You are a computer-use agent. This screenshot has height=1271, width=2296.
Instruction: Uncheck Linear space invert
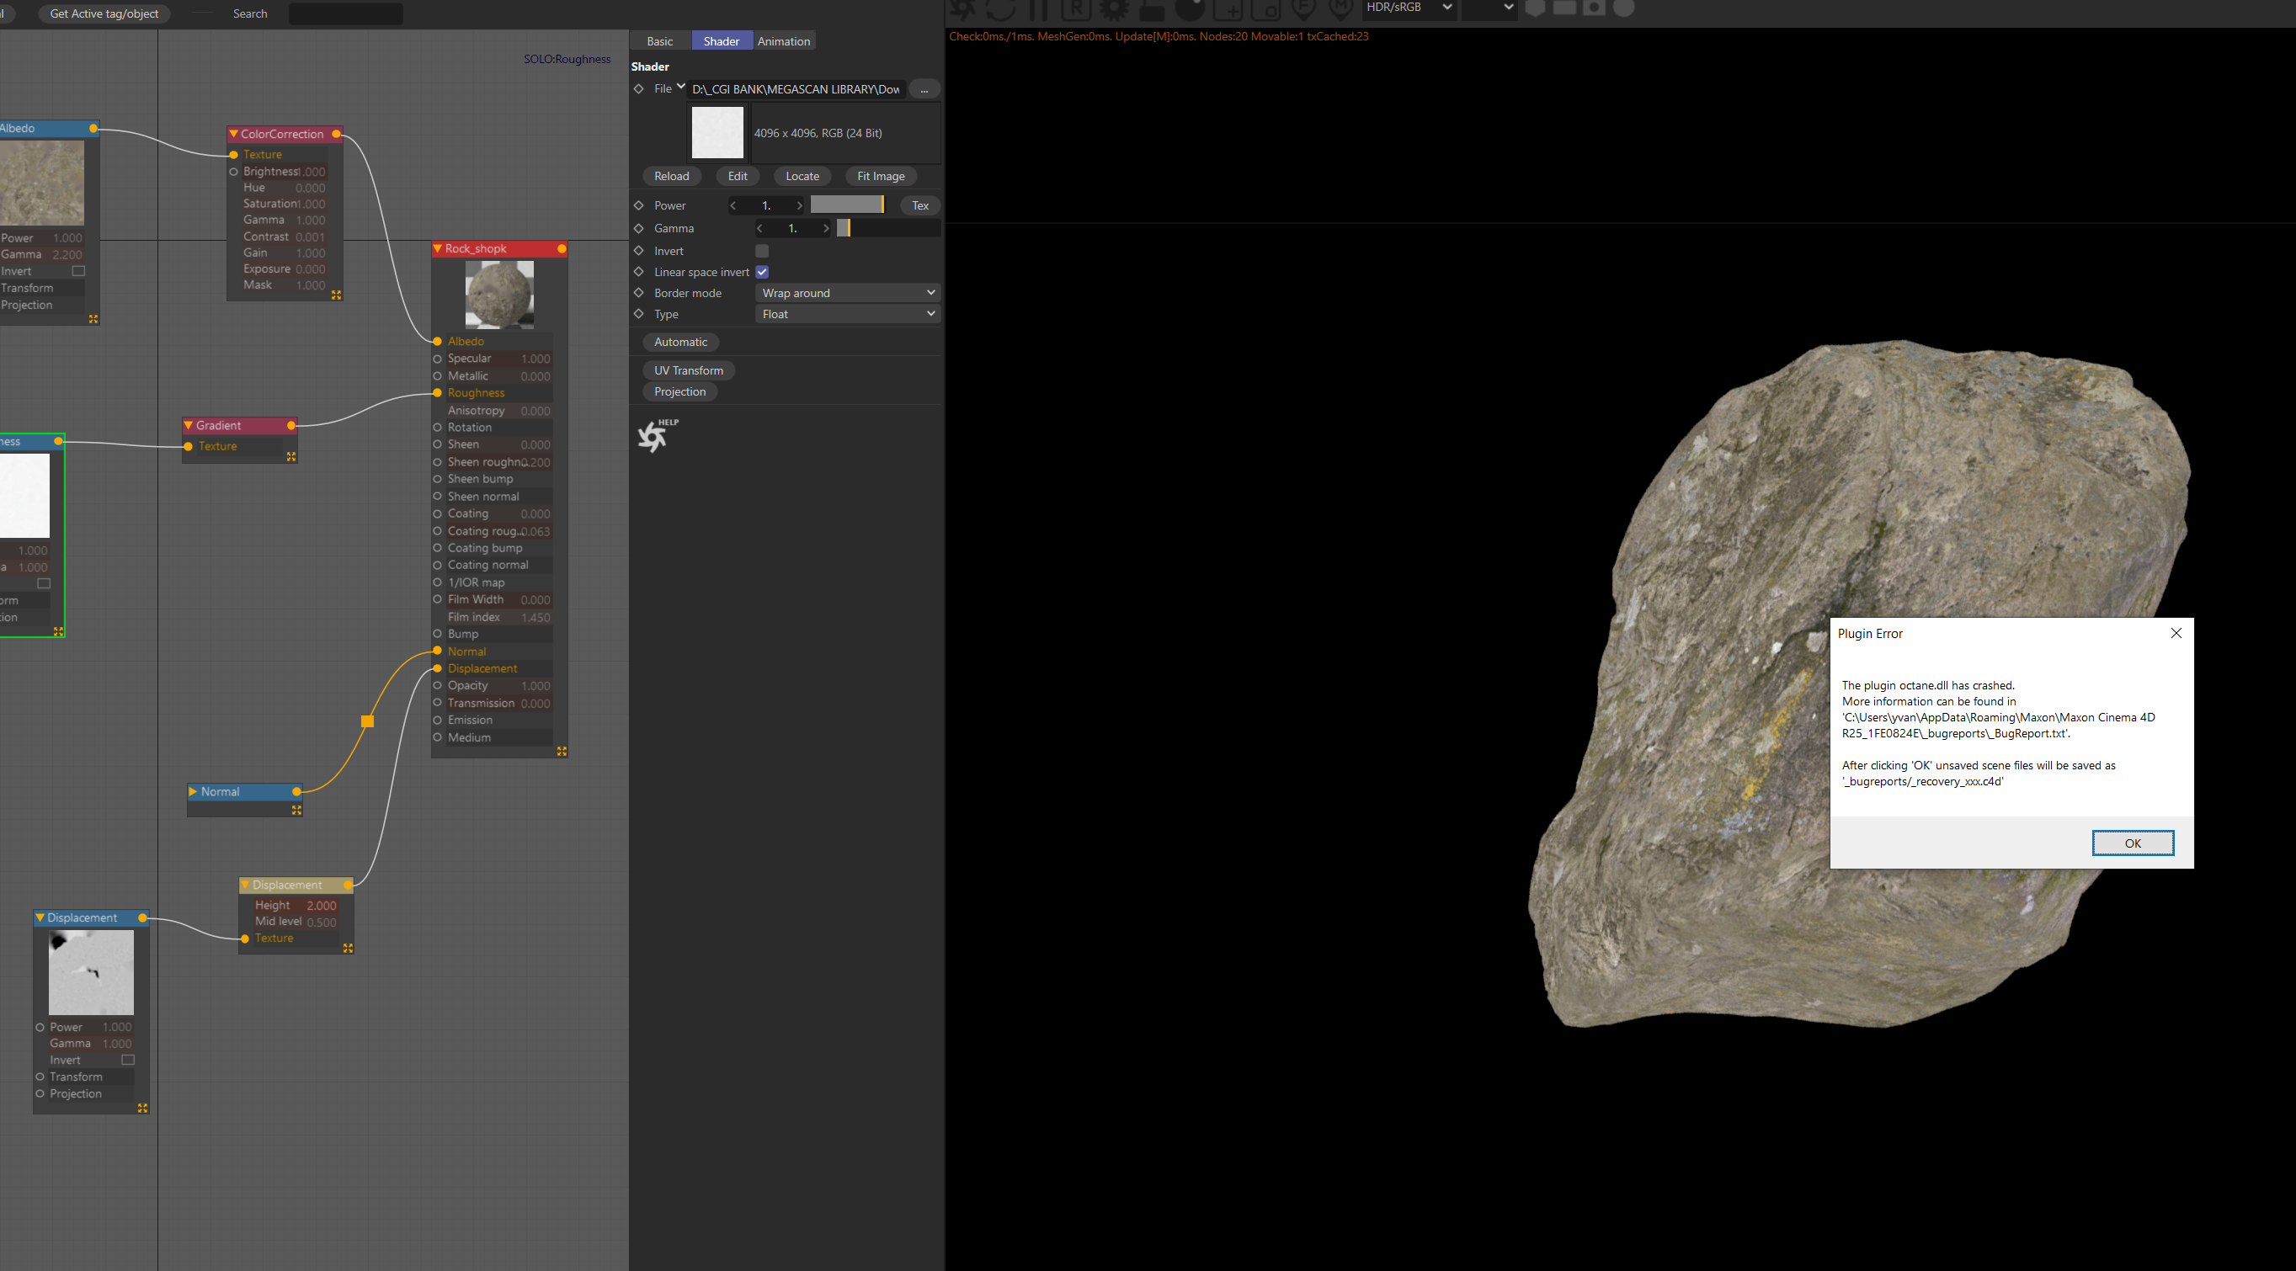(x=762, y=272)
